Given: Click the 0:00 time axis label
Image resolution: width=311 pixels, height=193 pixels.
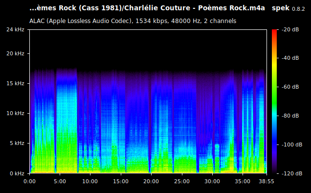Looking at the screenshot, I should point(29,181).
